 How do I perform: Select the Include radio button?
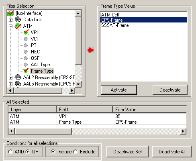click(x=53, y=152)
